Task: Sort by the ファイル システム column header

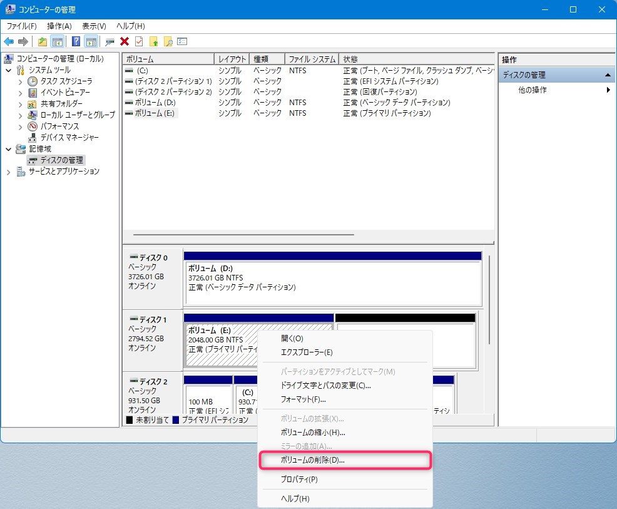Action: tap(312, 59)
